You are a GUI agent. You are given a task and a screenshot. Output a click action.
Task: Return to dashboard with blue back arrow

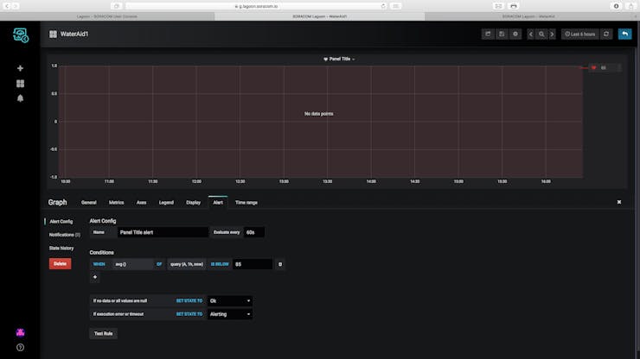click(x=625, y=35)
